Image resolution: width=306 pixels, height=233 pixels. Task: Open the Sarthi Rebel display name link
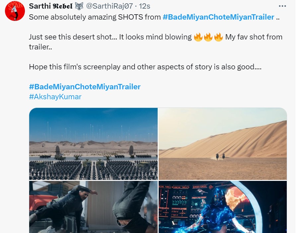pyautogui.click(x=49, y=6)
